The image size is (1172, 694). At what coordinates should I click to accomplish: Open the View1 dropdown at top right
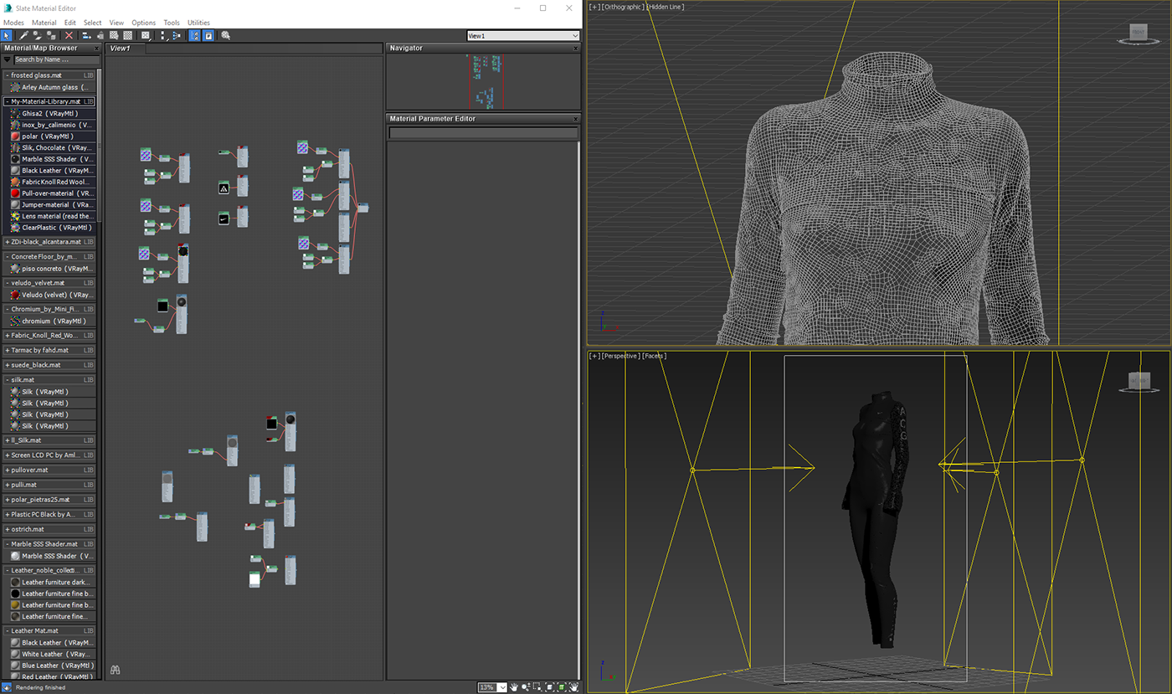click(574, 36)
